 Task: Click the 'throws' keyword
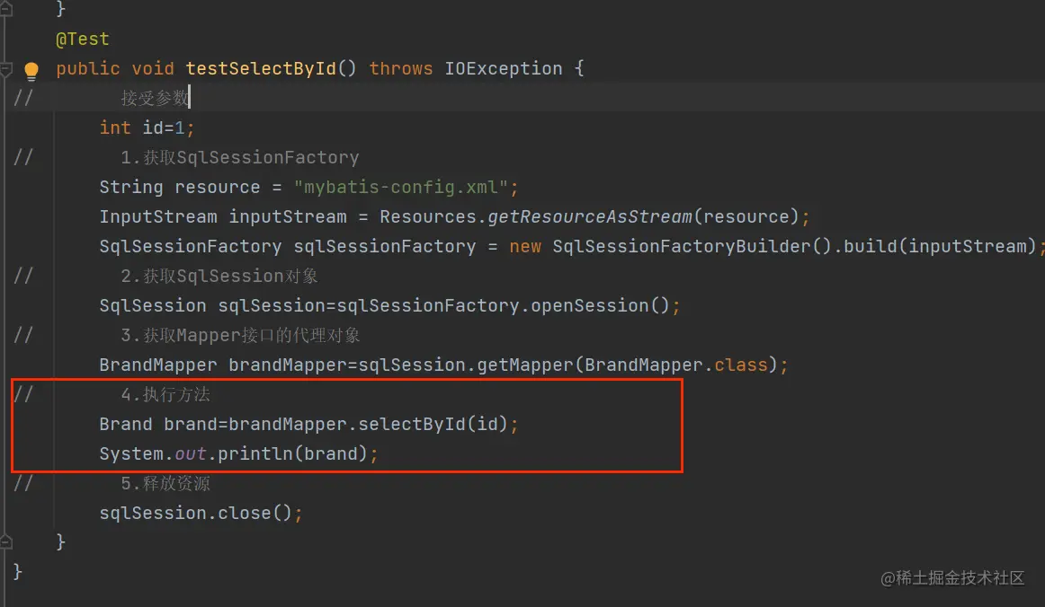[x=401, y=68]
